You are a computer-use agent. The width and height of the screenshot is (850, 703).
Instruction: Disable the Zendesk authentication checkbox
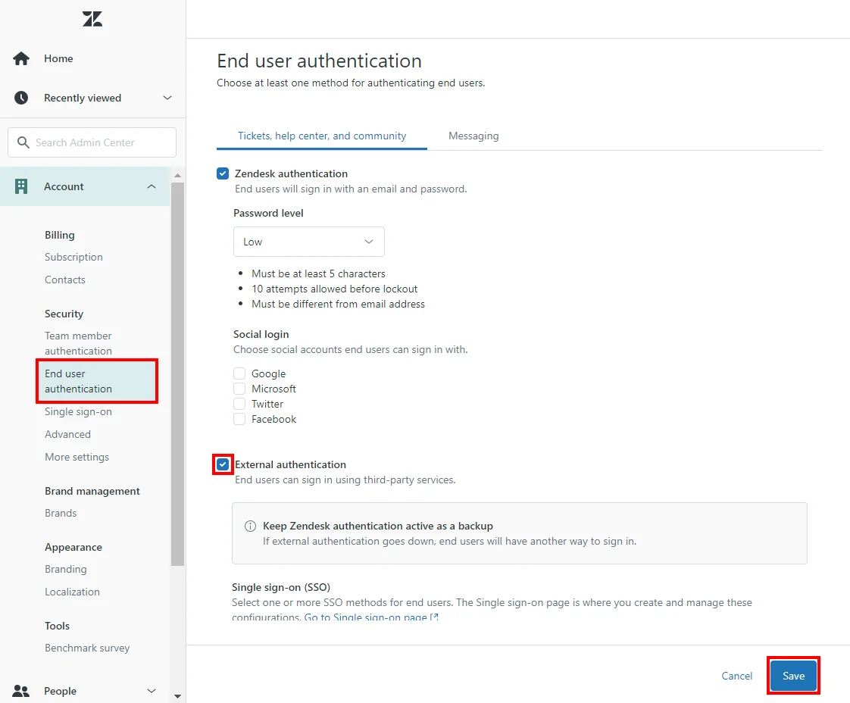(222, 173)
